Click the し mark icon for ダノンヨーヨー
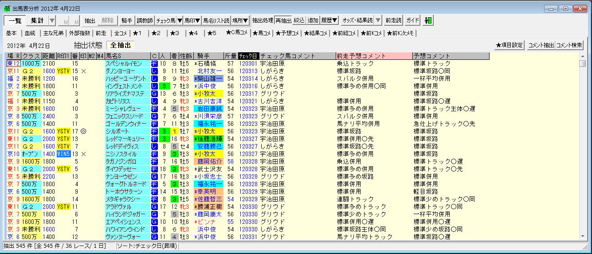 coord(154,71)
